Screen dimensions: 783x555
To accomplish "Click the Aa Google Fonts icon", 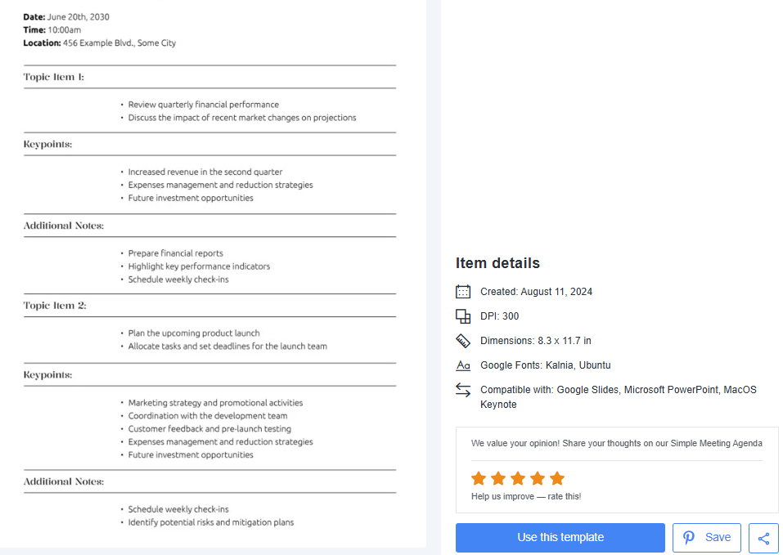I will (463, 365).
